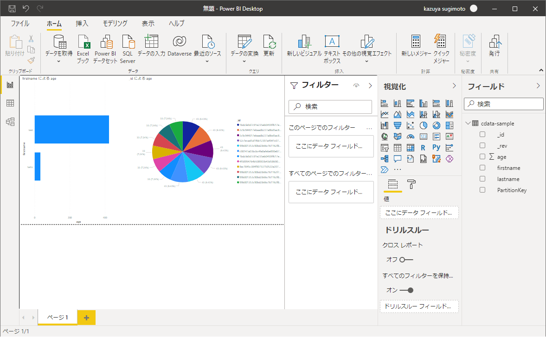Open データを取得 dropdown menu
This screenshot has width=546, height=337.
pyautogui.click(x=59, y=61)
